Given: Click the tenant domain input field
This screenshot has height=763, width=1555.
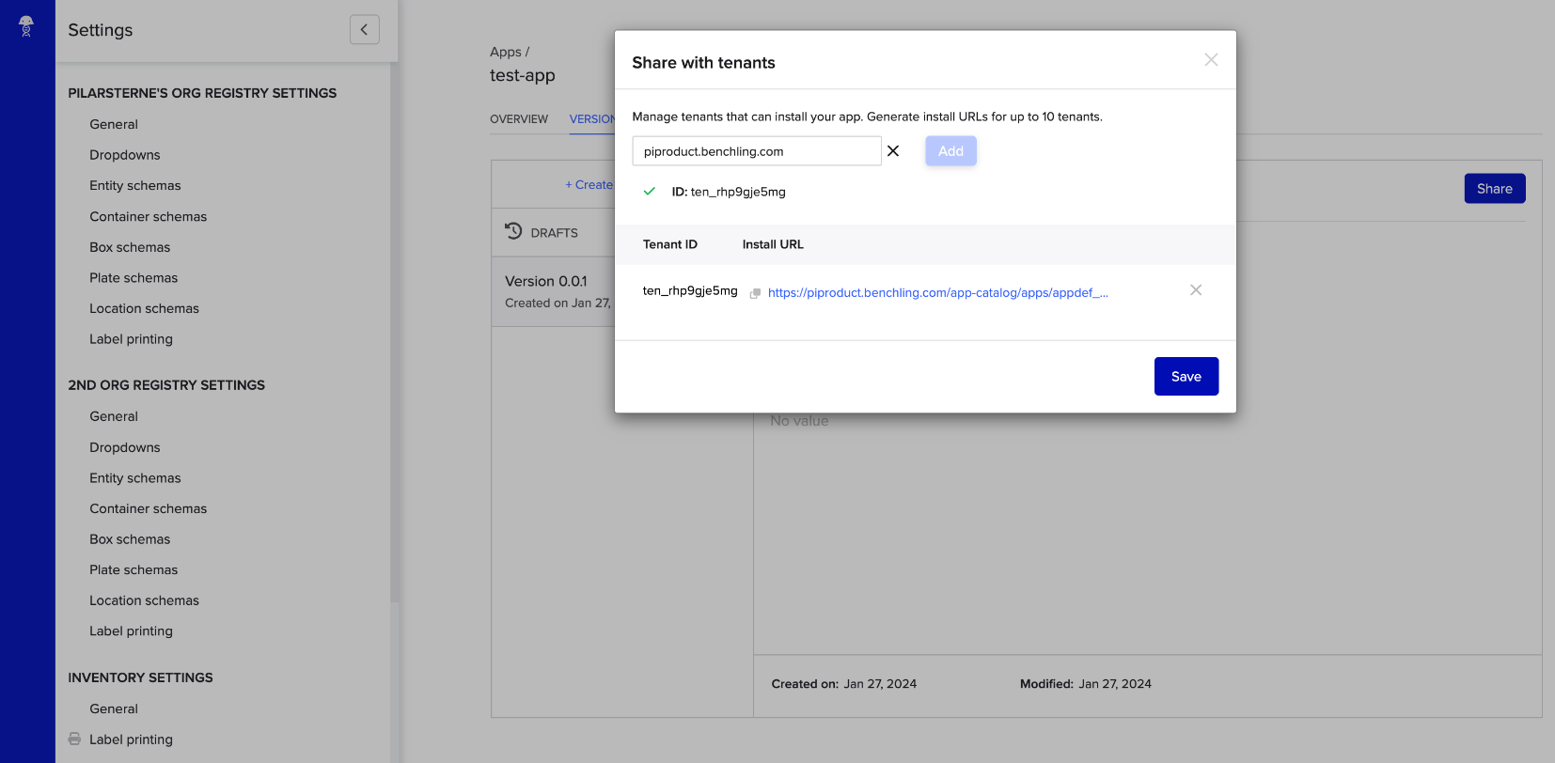Looking at the screenshot, I should [x=757, y=151].
